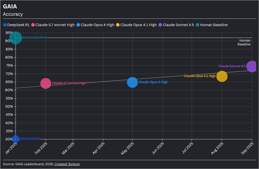Click the 'Feb 2025' x-axis label
The width and height of the screenshot is (259, 169).
[x=41, y=148]
